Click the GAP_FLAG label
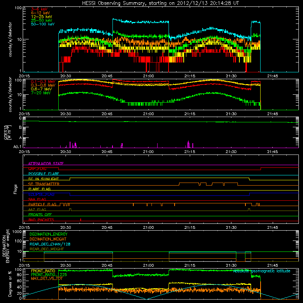This screenshot has height=303, width=303. (x=37, y=169)
